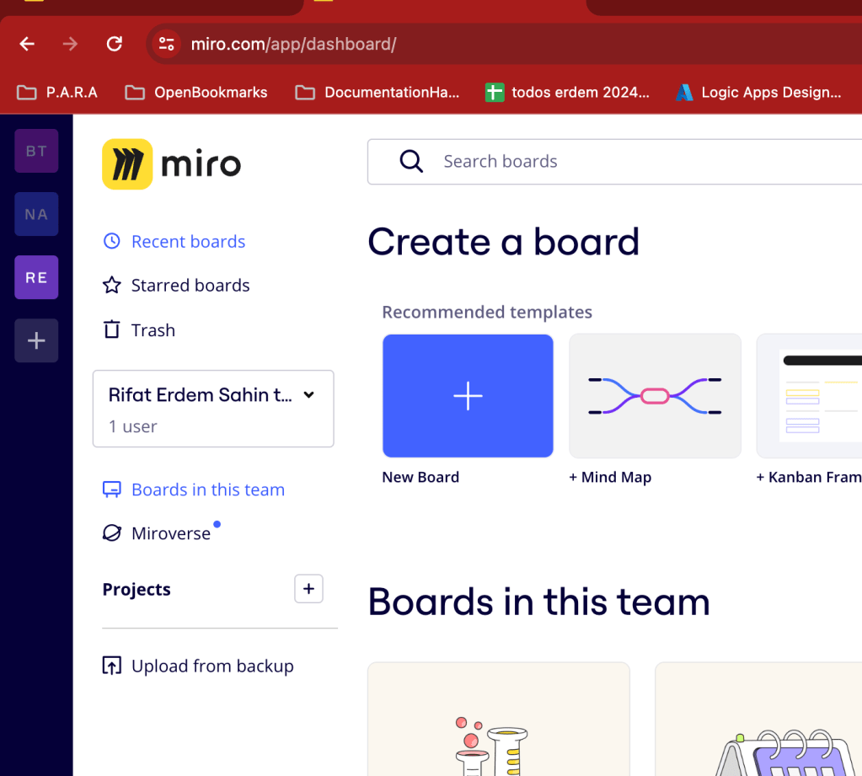Viewport: 862px width, 776px height.
Task: Click the Recommended templates label
Action: tap(487, 312)
